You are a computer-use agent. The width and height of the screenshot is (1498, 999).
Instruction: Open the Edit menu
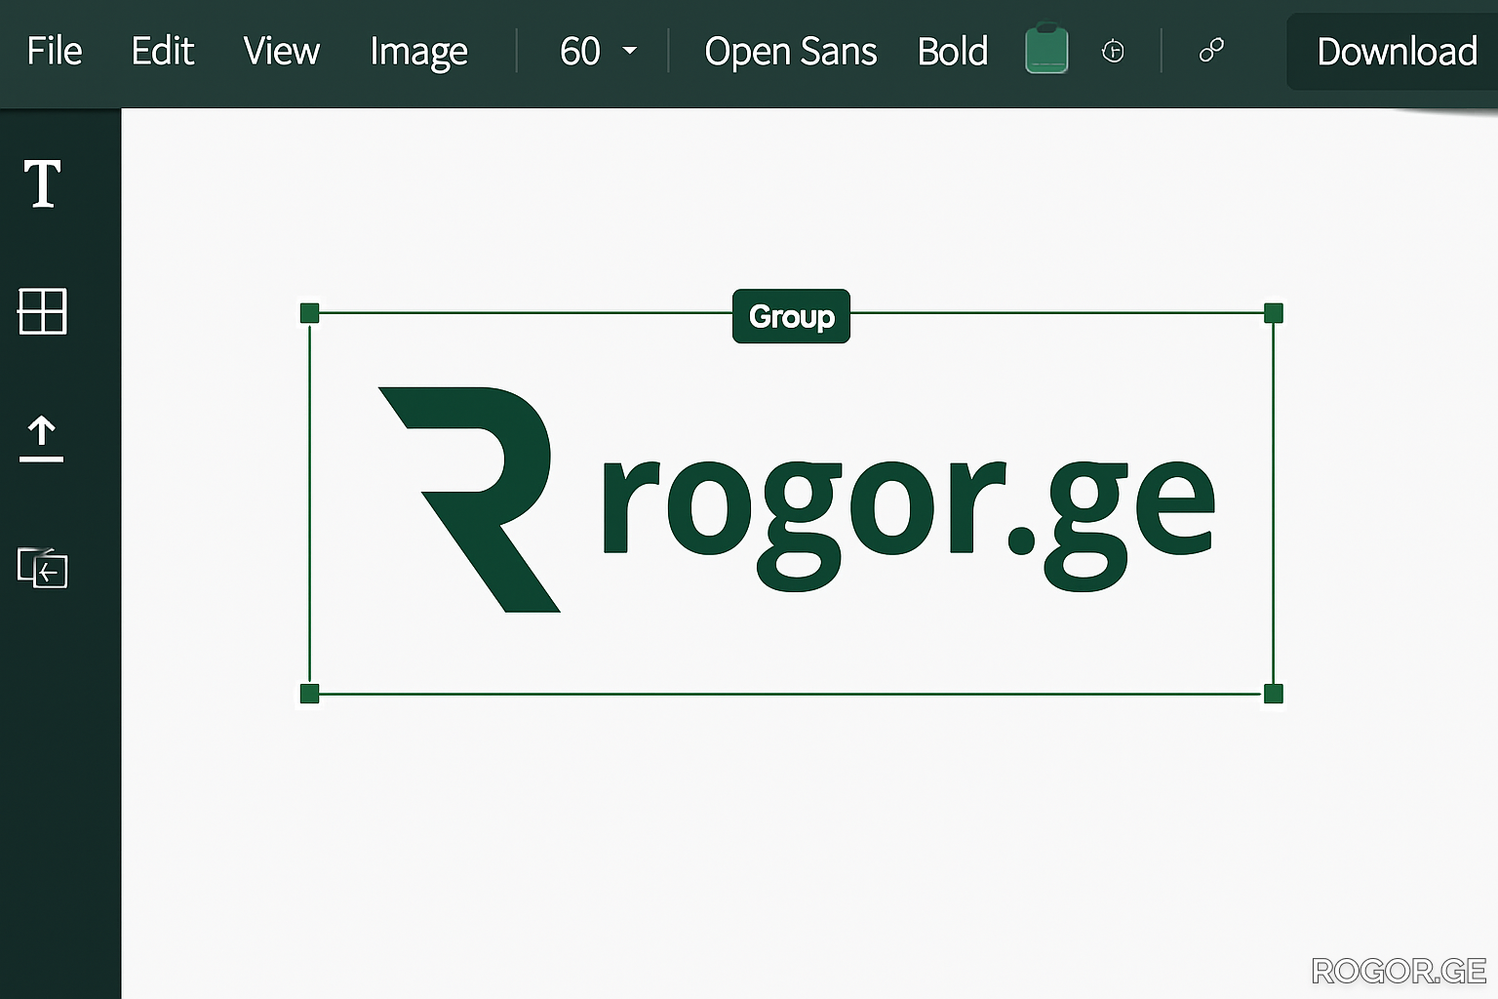tap(163, 51)
